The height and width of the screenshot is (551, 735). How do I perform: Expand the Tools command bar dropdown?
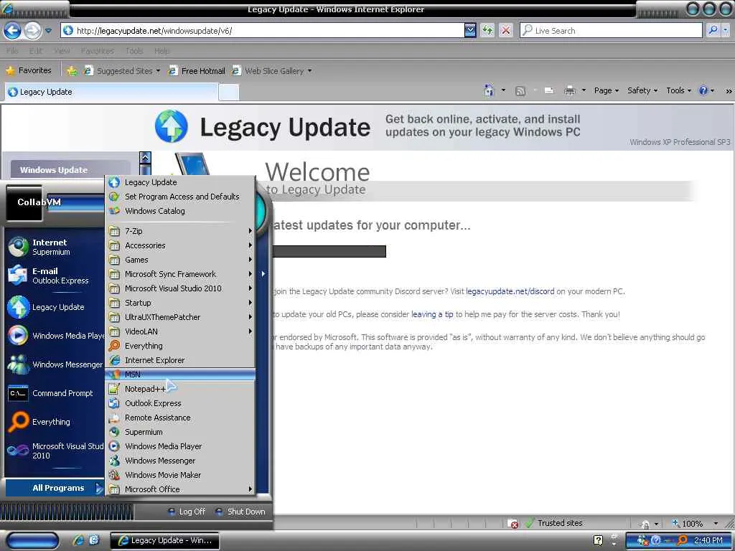coord(678,90)
